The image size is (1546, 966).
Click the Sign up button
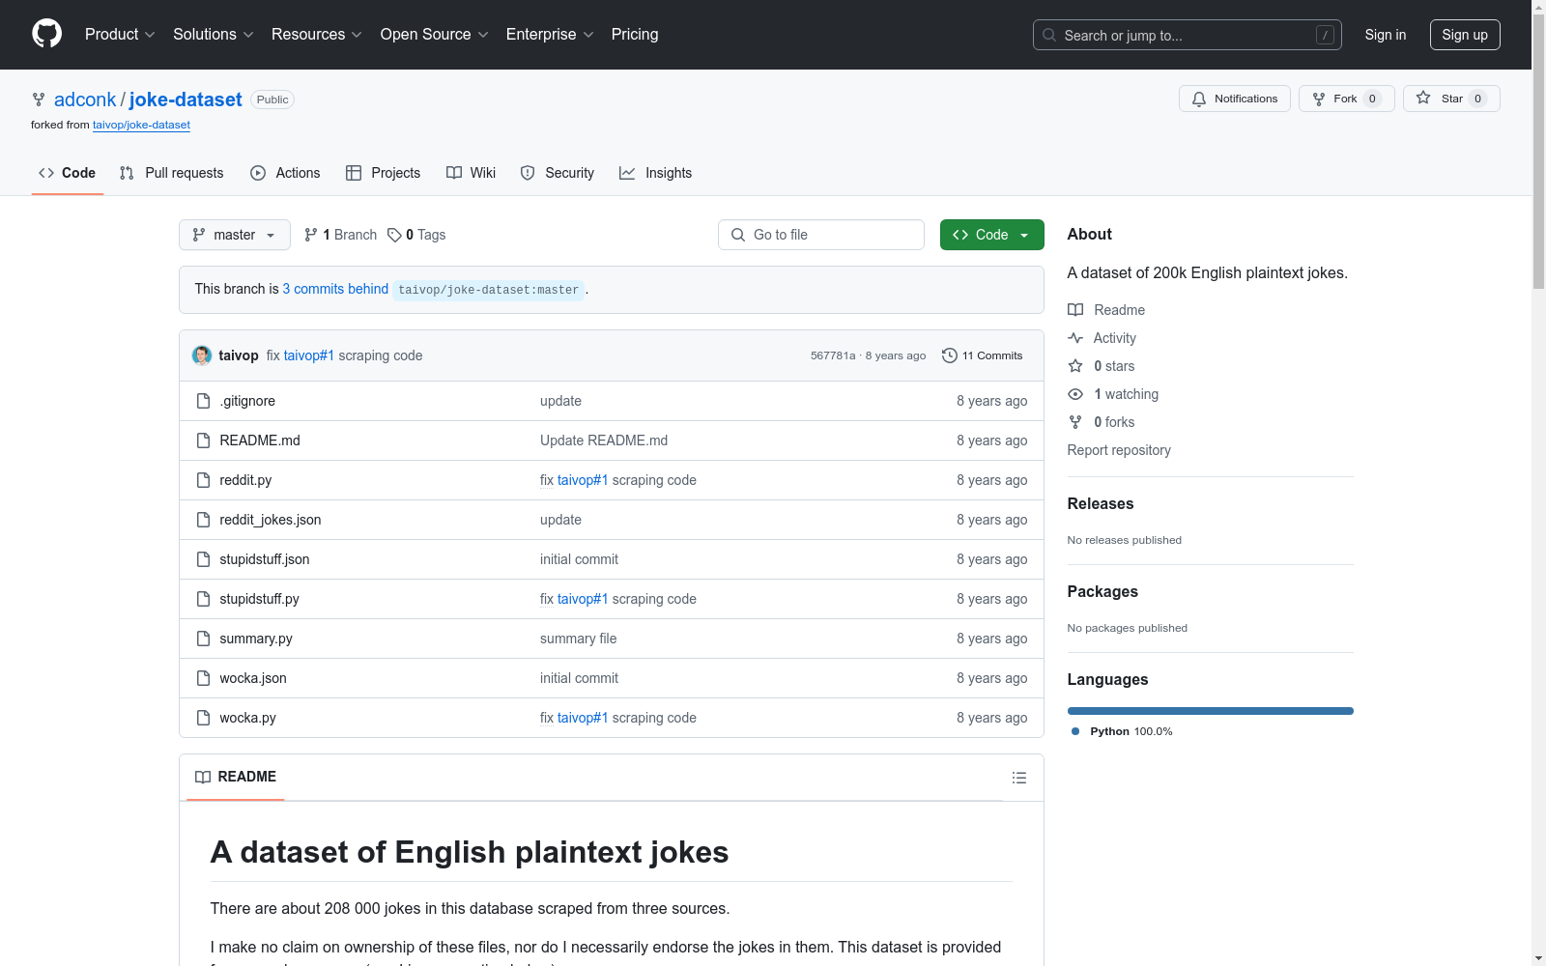pos(1465,35)
